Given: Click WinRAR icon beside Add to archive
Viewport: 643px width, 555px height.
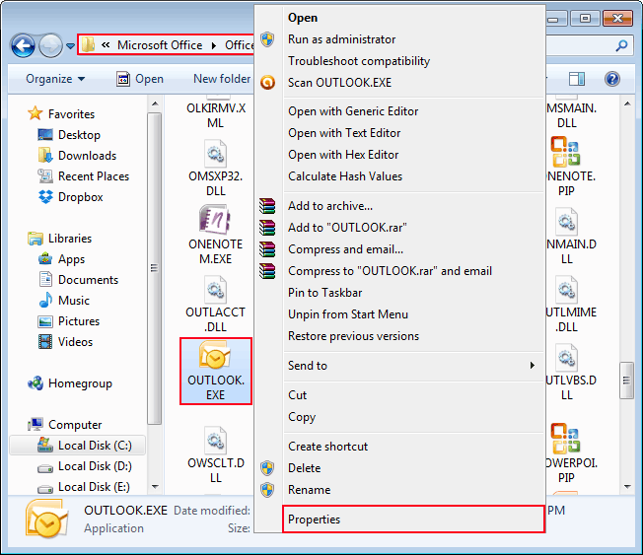Looking at the screenshot, I should point(267,206).
